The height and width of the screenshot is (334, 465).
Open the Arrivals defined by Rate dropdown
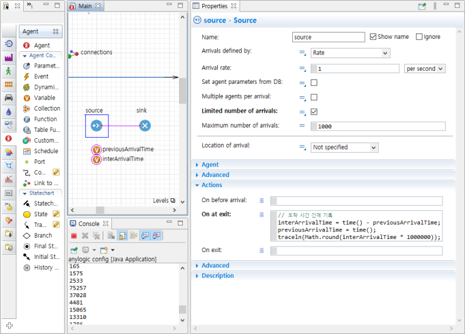coord(350,53)
